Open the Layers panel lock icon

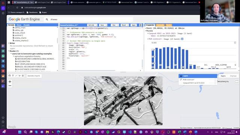[181, 76]
